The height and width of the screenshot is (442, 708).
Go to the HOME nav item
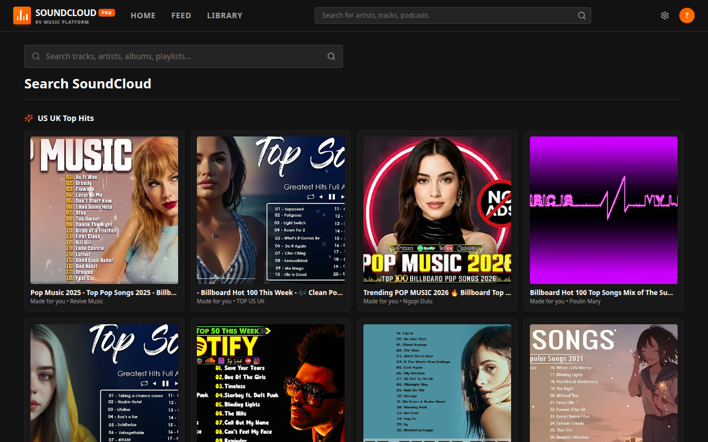(x=143, y=15)
